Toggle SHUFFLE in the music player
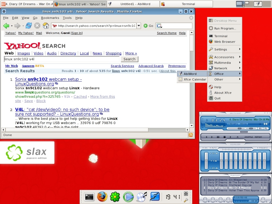This screenshot has width=272, height=204. pos(249,137)
